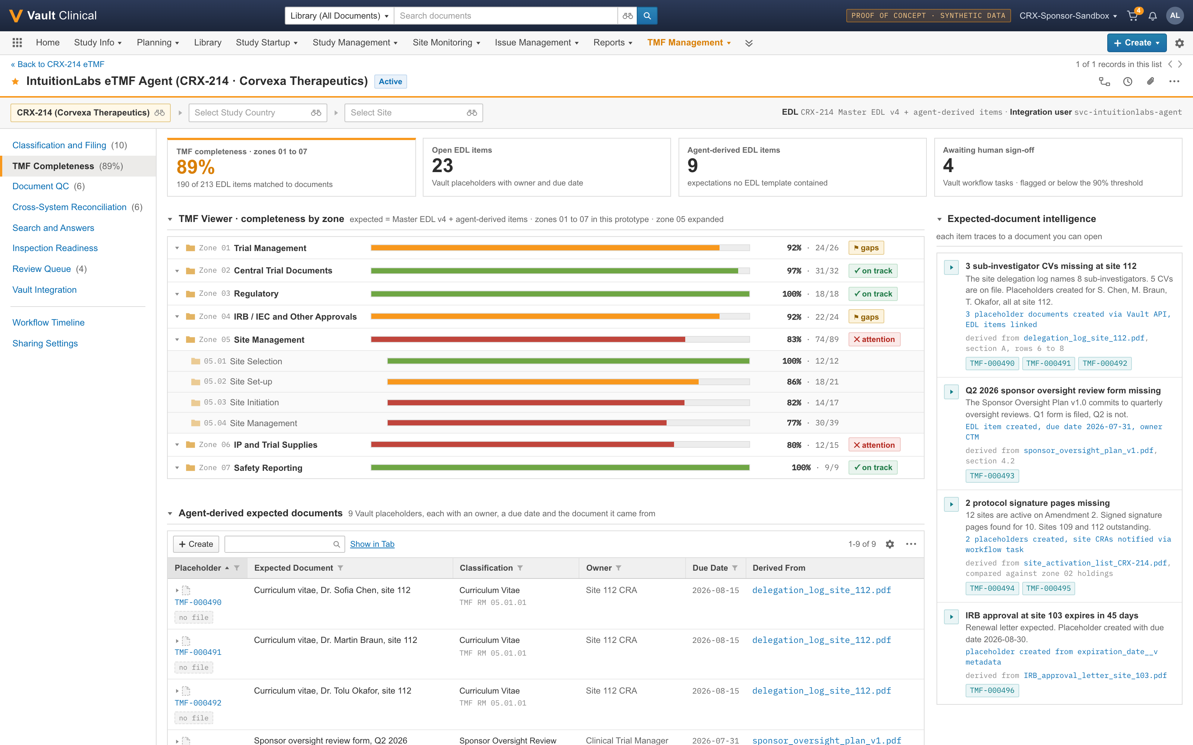Click binoculars in Select Study Country field
Viewport: 1193px width, 745px height.
(x=316, y=113)
